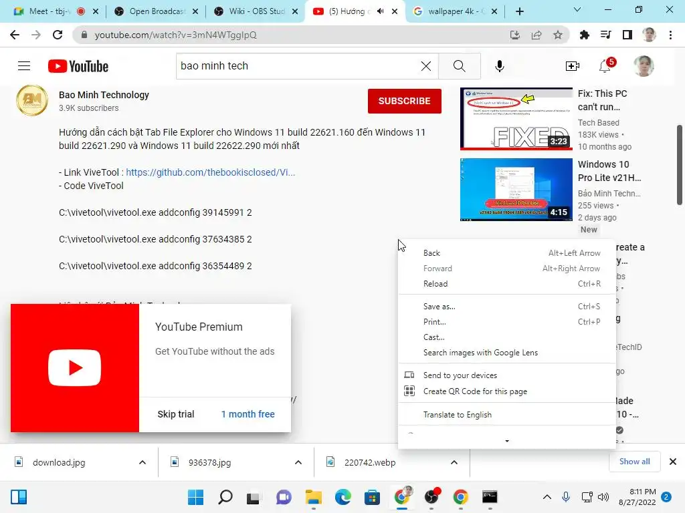Open taskbar Search
685x513 pixels.
[x=225, y=497]
